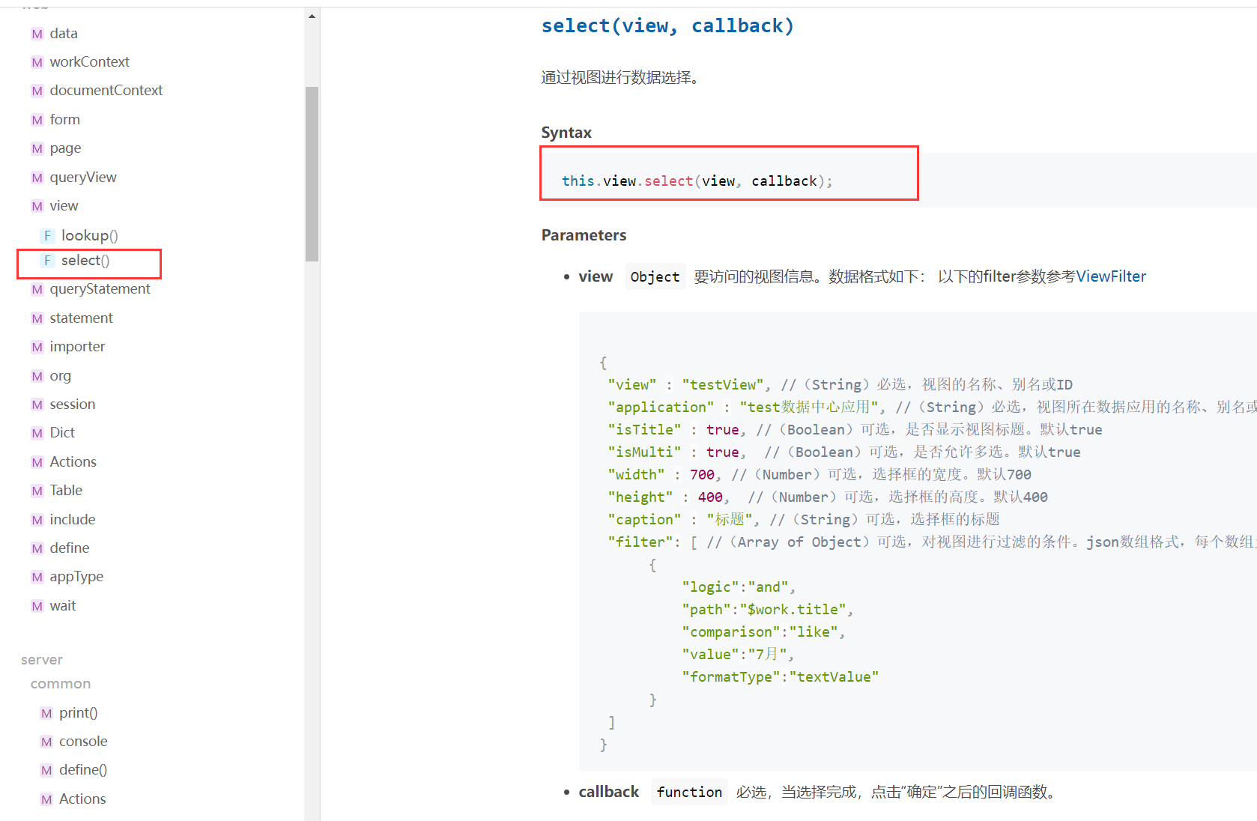Select the view module entry
The image size is (1257, 821).
pyautogui.click(x=64, y=206)
